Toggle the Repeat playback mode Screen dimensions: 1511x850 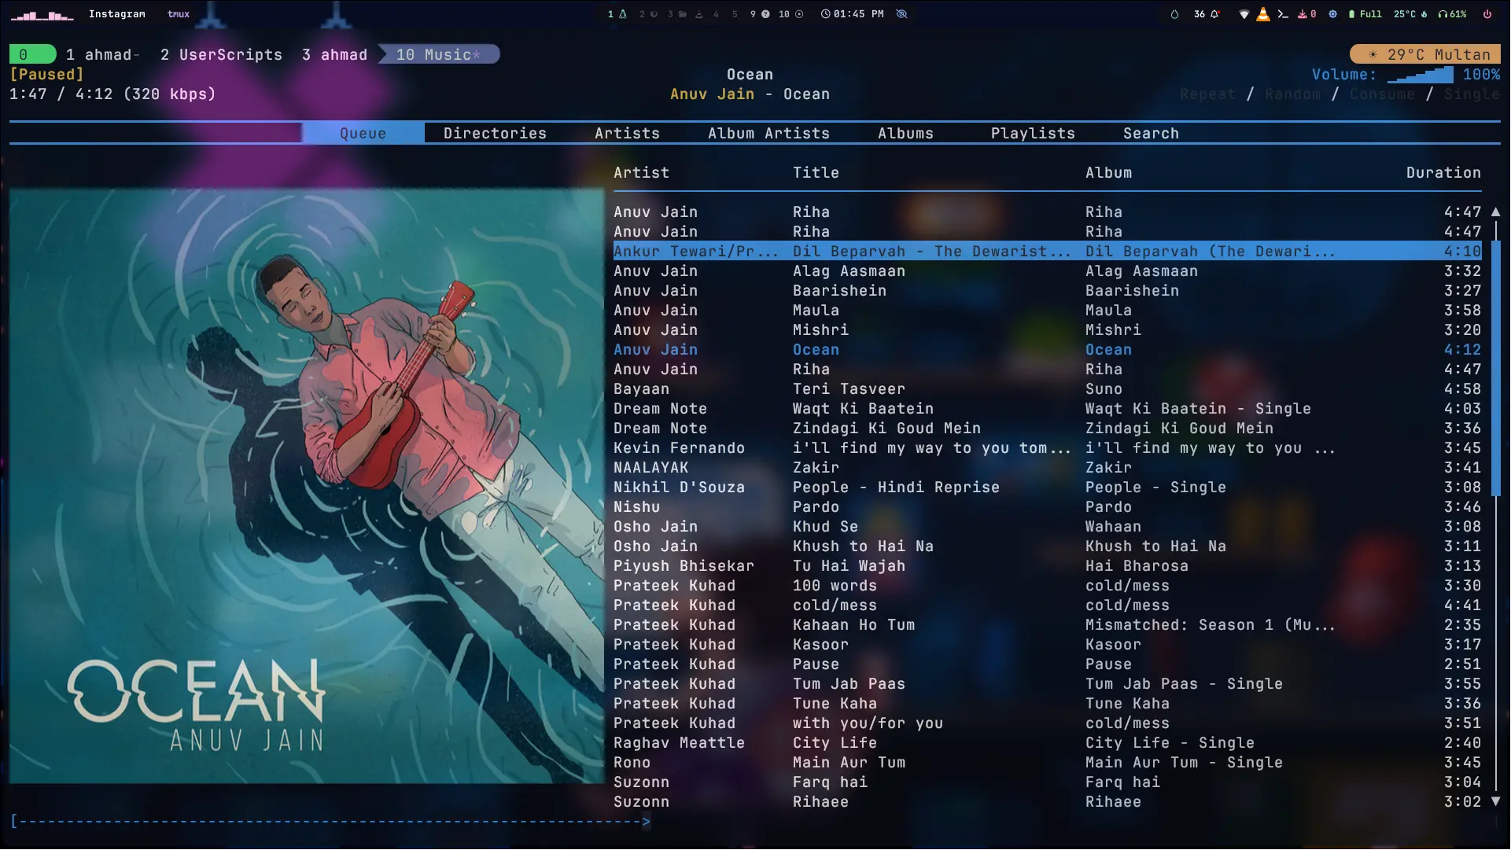(1207, 94)
